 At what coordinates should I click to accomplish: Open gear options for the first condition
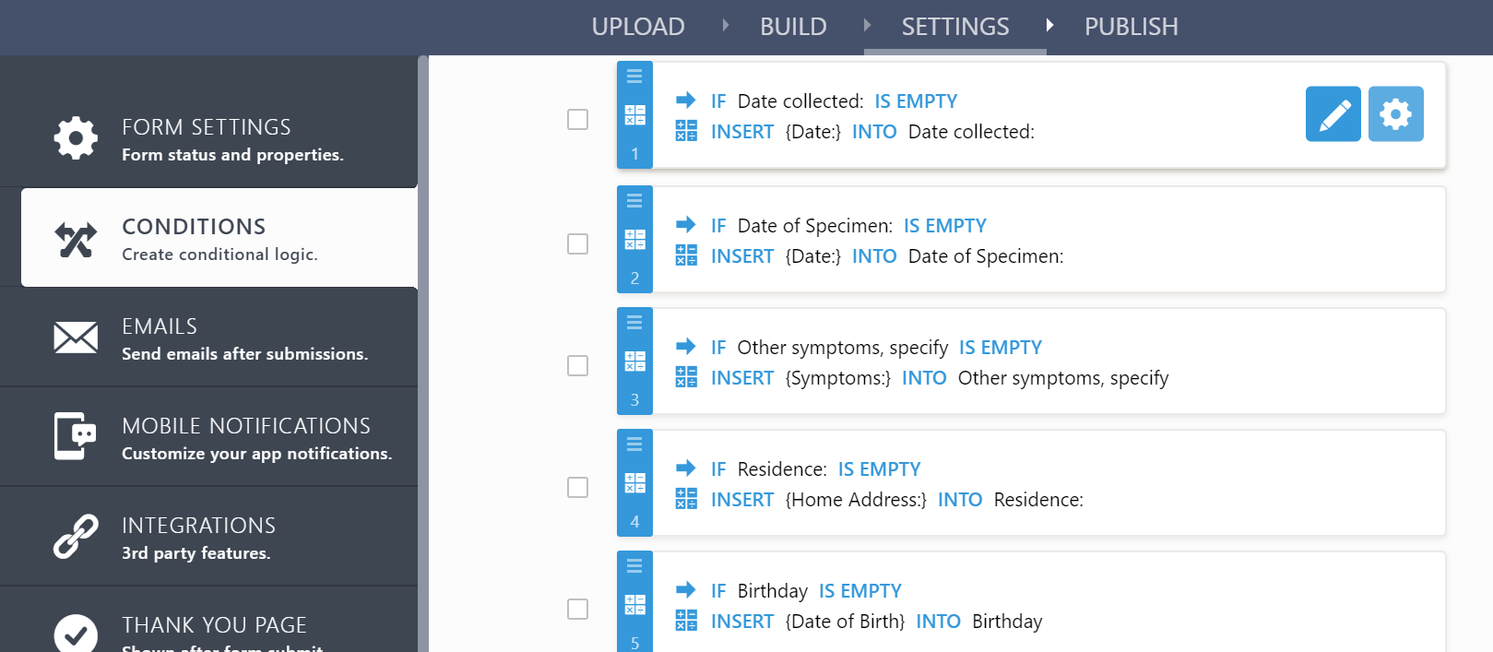1395,113
